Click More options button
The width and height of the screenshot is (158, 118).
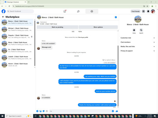[x=98, y=27]
